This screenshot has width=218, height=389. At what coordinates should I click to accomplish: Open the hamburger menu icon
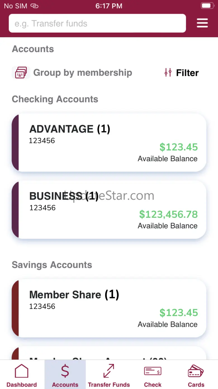click(x=202, y=23)
